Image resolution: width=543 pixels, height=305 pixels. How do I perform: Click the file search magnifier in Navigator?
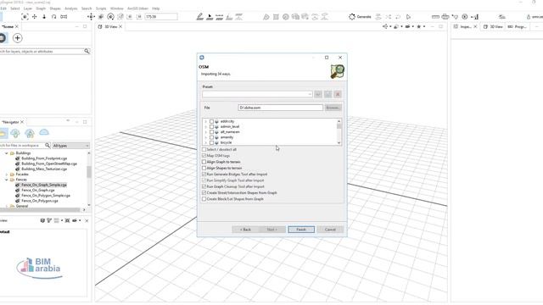point(48,146)
